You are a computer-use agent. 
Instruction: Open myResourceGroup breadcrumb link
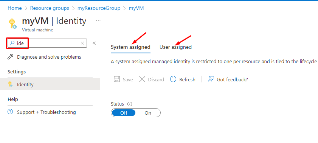[99, 8]
